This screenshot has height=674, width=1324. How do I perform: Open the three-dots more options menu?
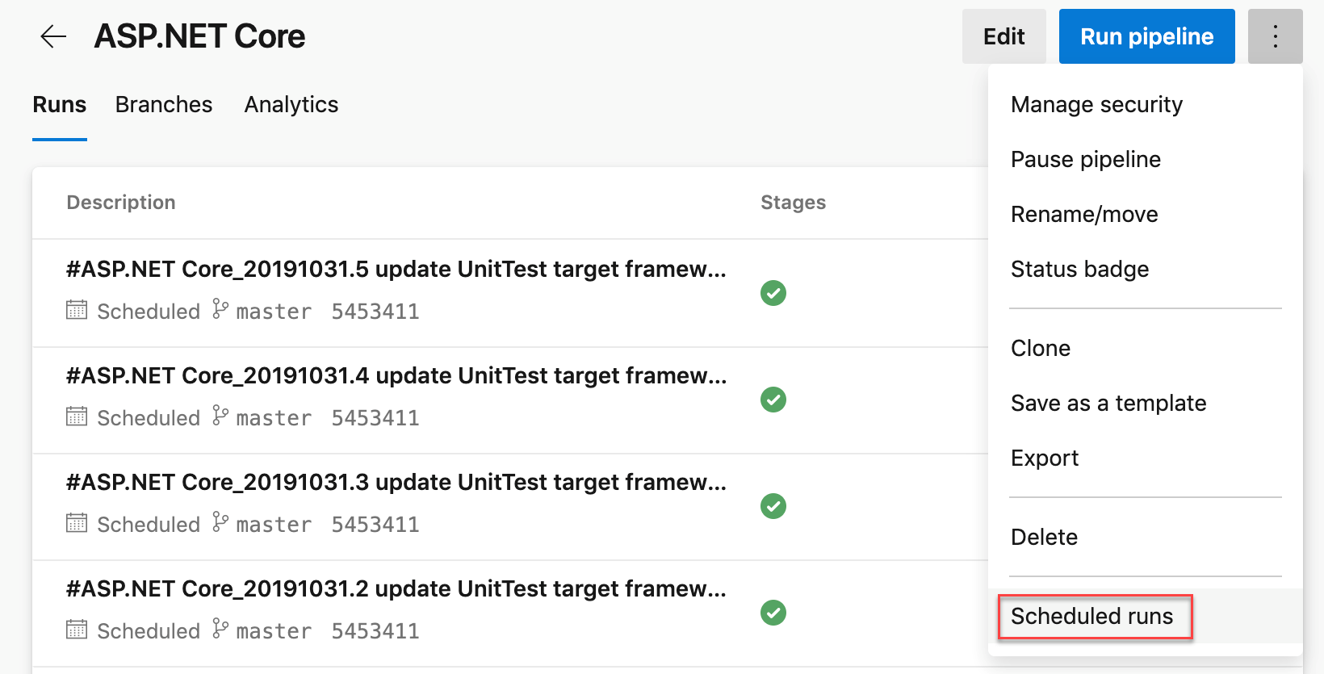[x=1275, y=36]
